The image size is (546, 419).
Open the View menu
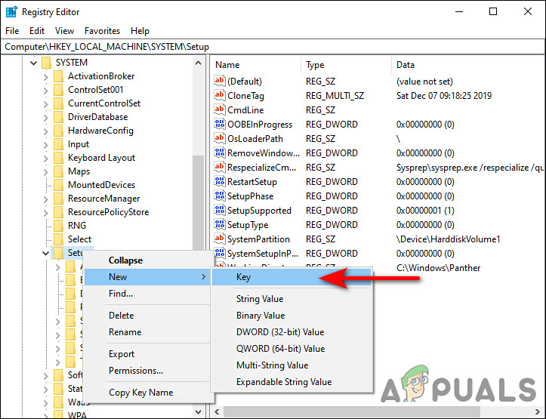pyautogui.click(x=64, y=31)
